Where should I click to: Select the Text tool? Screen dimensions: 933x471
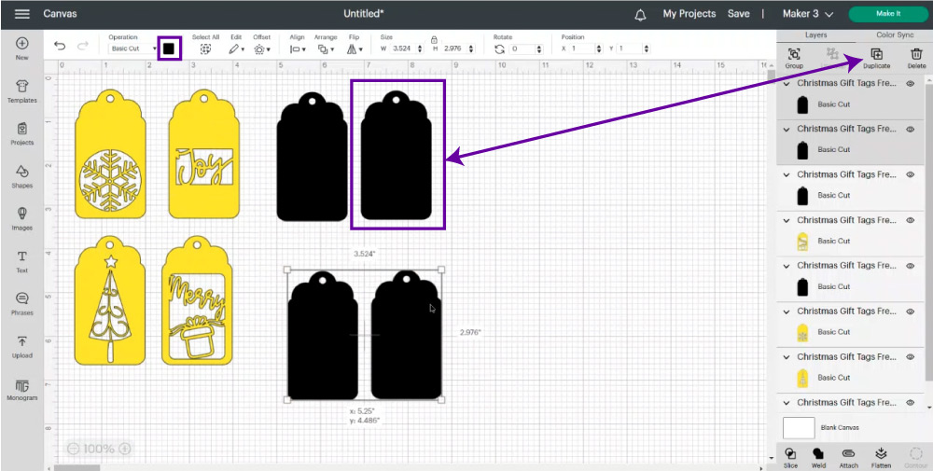pos(21,260)
